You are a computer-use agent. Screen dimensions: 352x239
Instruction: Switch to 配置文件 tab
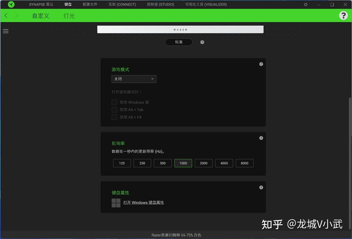coord(90,4)
